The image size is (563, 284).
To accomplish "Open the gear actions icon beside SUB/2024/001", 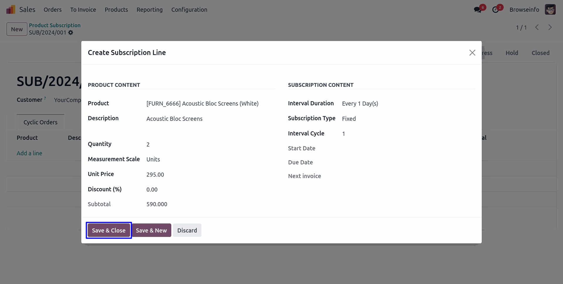I will 71,33.
